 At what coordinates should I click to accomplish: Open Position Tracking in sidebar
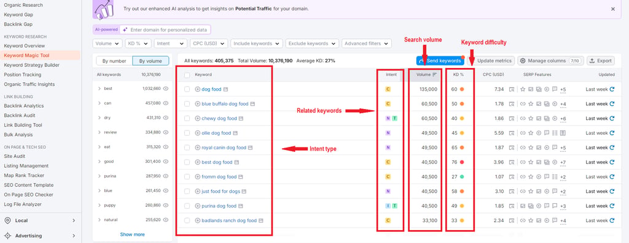(23, 75)
